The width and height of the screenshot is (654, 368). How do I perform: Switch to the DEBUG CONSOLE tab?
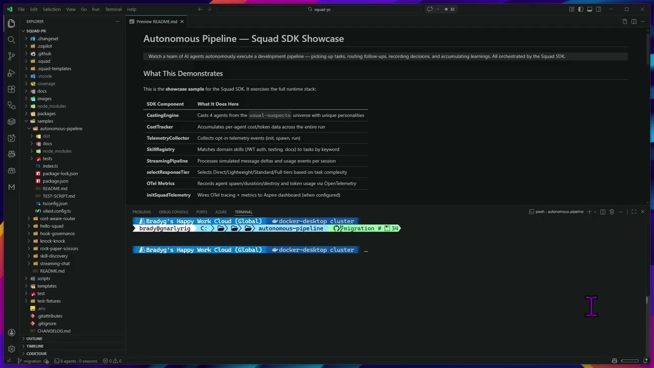click(x=173, y=212)
